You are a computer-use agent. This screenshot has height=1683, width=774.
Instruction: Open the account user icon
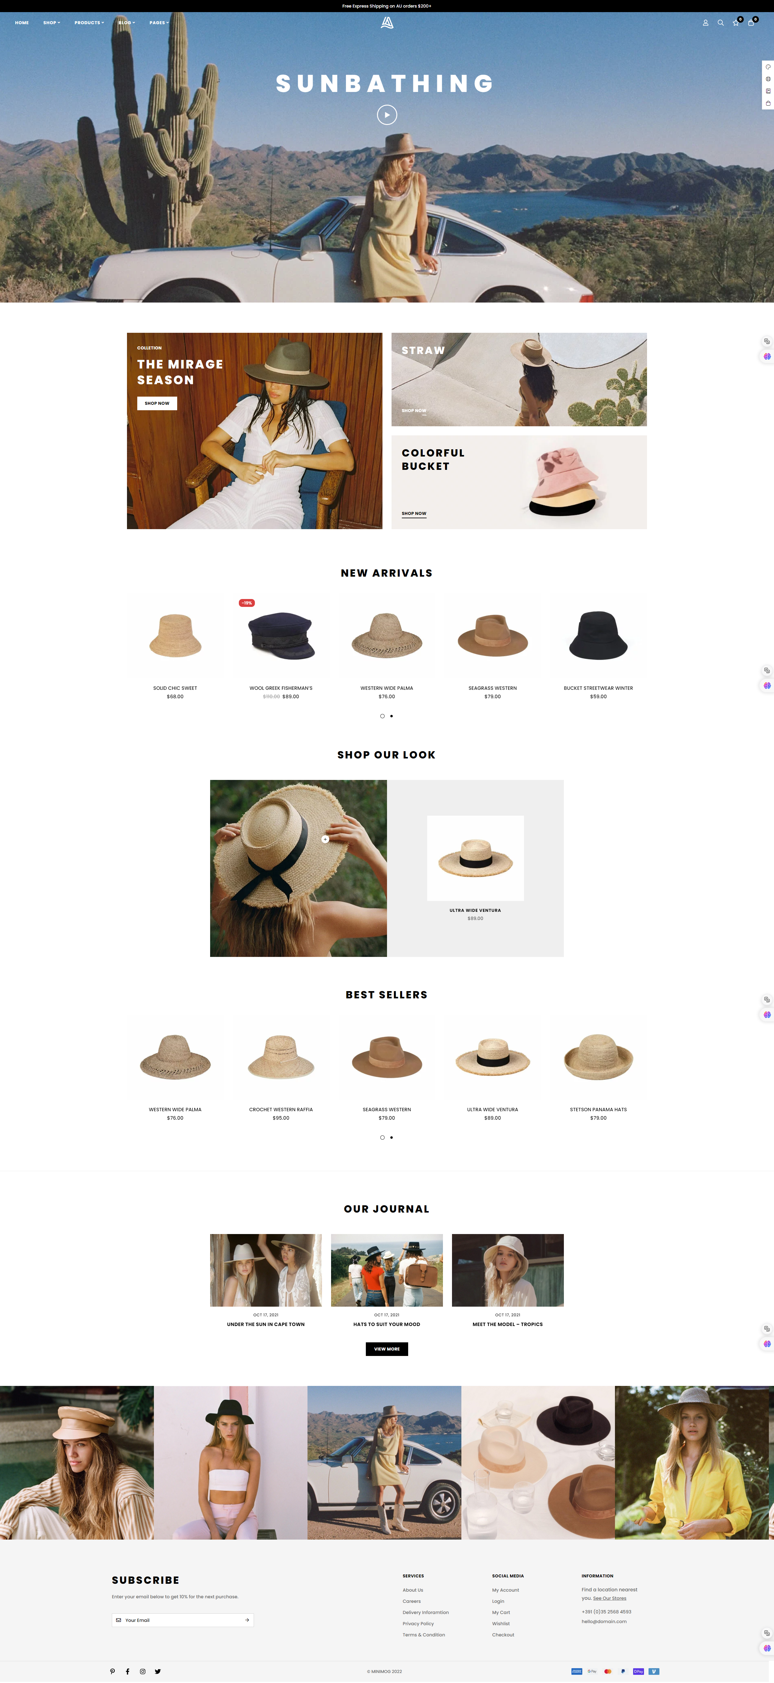(x=705, y=23)
